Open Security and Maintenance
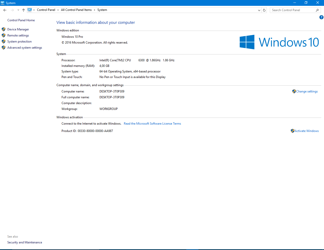The image size is (324, 250). pyautogui.click(x=25, y=242)
